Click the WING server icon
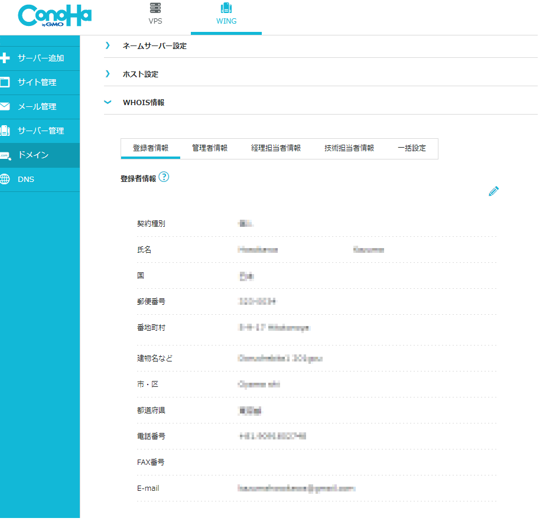The image size is (546, 531). (226, 8)
